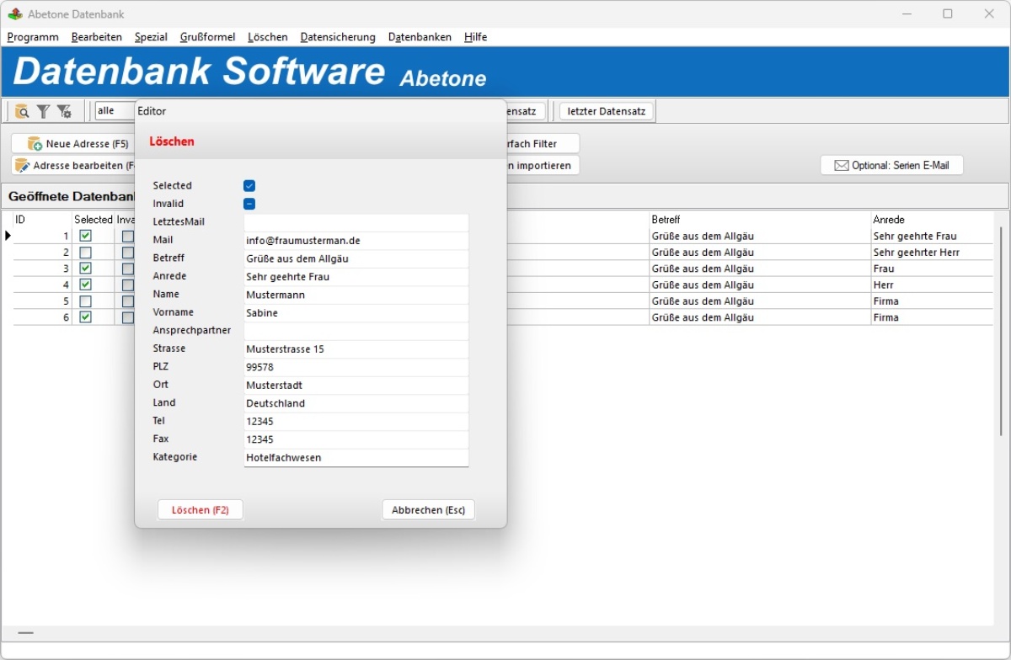This screenshot has height=660, width=1011.
Task: Select the database search icon in the toolbar
Action: pyautogui.click(x=22, y=111)
